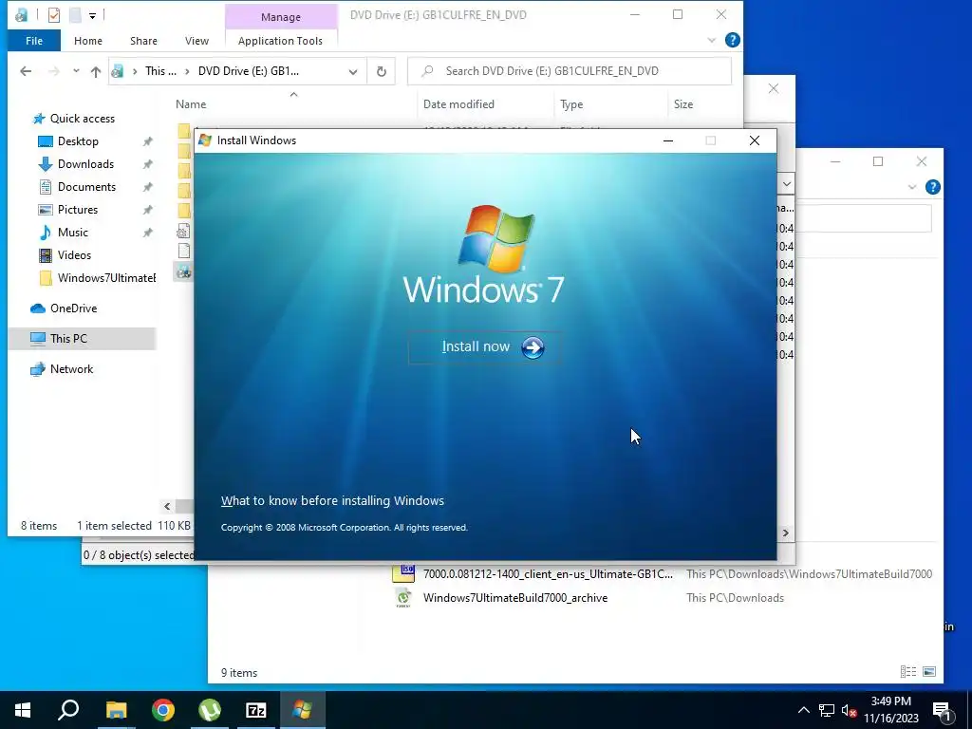Sort by Name column header
The image size is (972, 729).
click(191, 104)
